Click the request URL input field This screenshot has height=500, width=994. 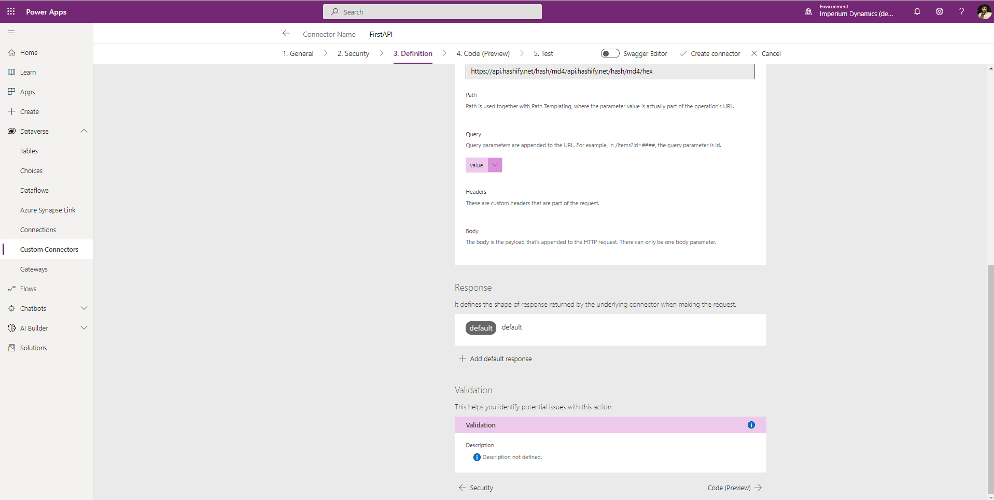[610, 72]
